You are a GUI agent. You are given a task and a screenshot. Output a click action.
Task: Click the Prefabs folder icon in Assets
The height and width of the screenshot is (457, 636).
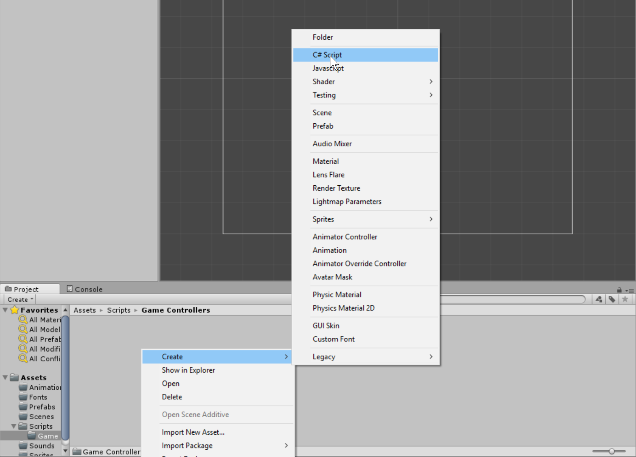tap(24, 407)
